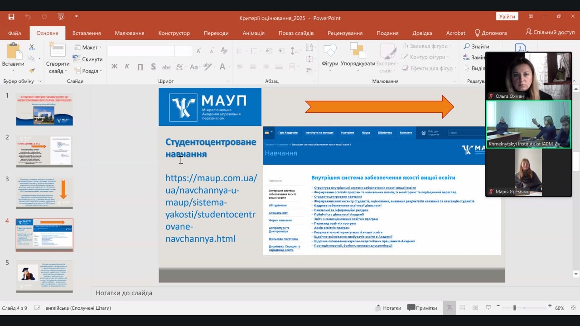Click the Cut scissors icon
Viewport: 580px width, 326px height.
click(32, 47)
